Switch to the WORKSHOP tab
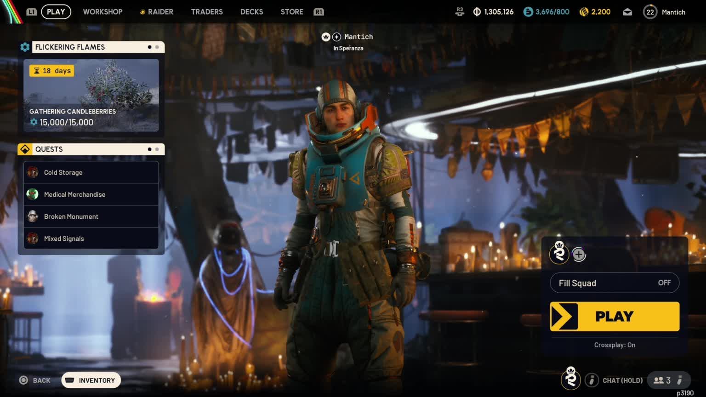 point(102,11)
